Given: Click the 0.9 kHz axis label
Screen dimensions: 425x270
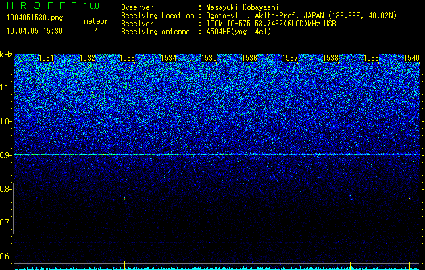Looking at the screenshot, I should pyautogui.click(x=5, y=155).
